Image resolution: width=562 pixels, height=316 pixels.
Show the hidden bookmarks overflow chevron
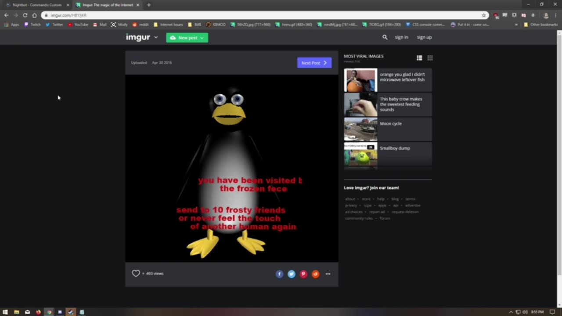[516, 25]
